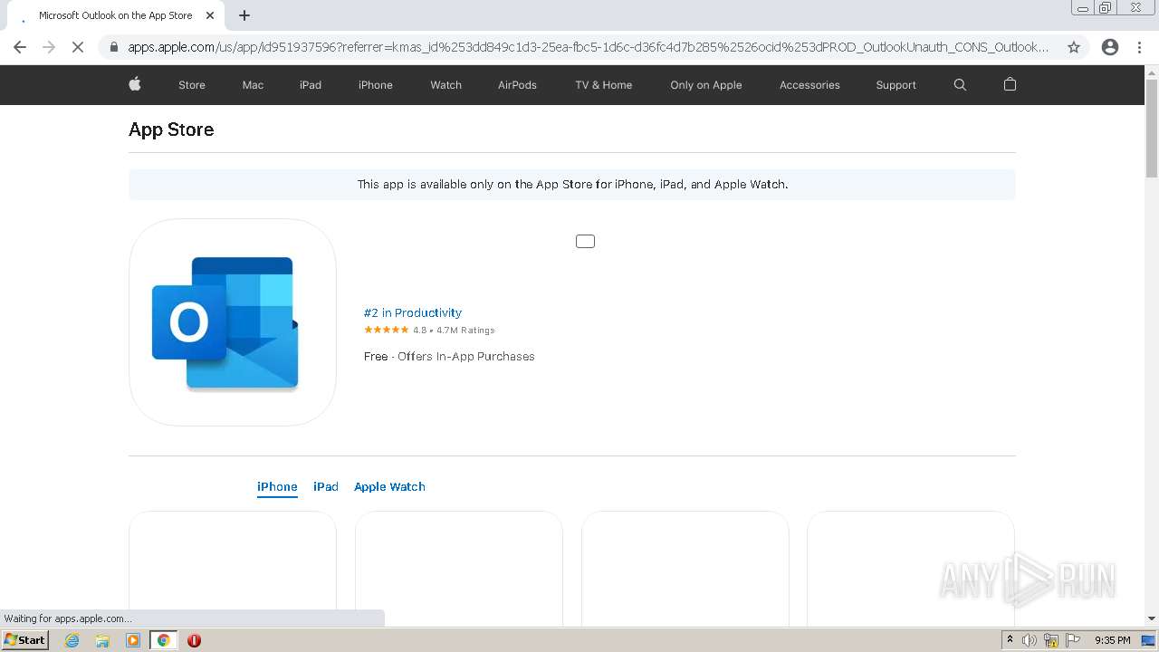This screenshot has width=1159, height=652.
Task: Go back with the browser back arrow
Action: pos(20,47)
